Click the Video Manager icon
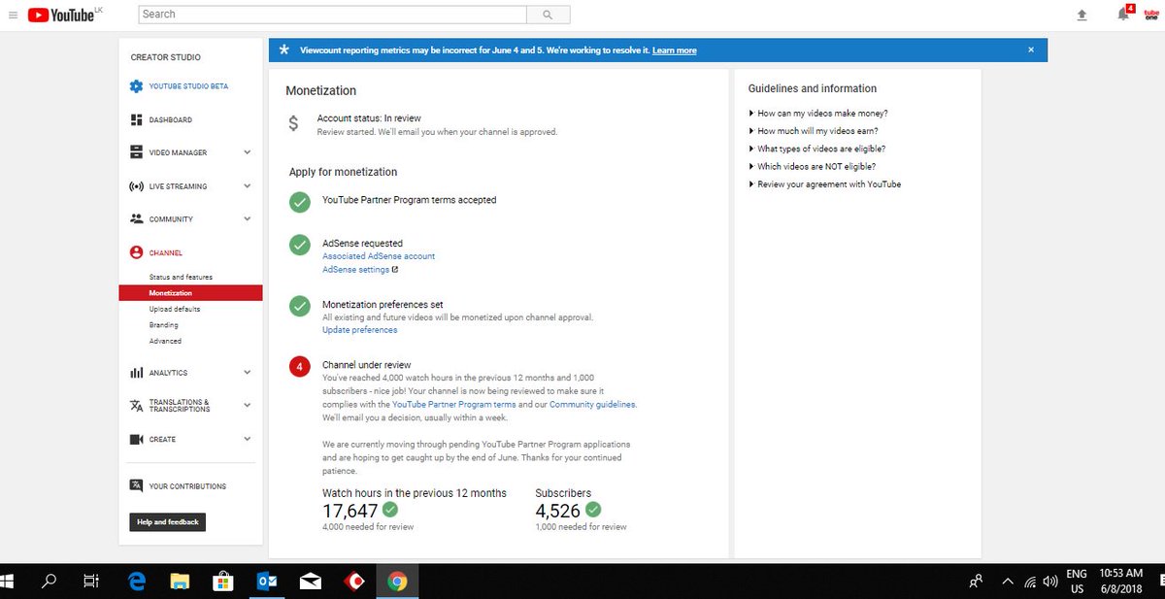 pos(136,152)
